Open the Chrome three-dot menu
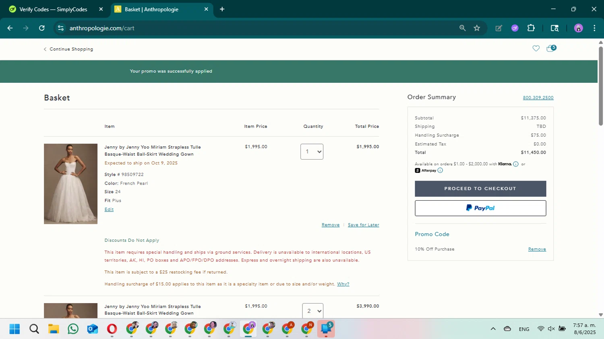The width and height of the screenshot is (604, 339). pos(594,28)
